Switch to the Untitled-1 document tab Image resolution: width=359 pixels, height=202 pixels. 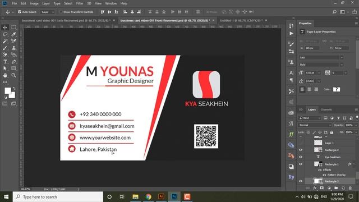click(x=241, y=21)
